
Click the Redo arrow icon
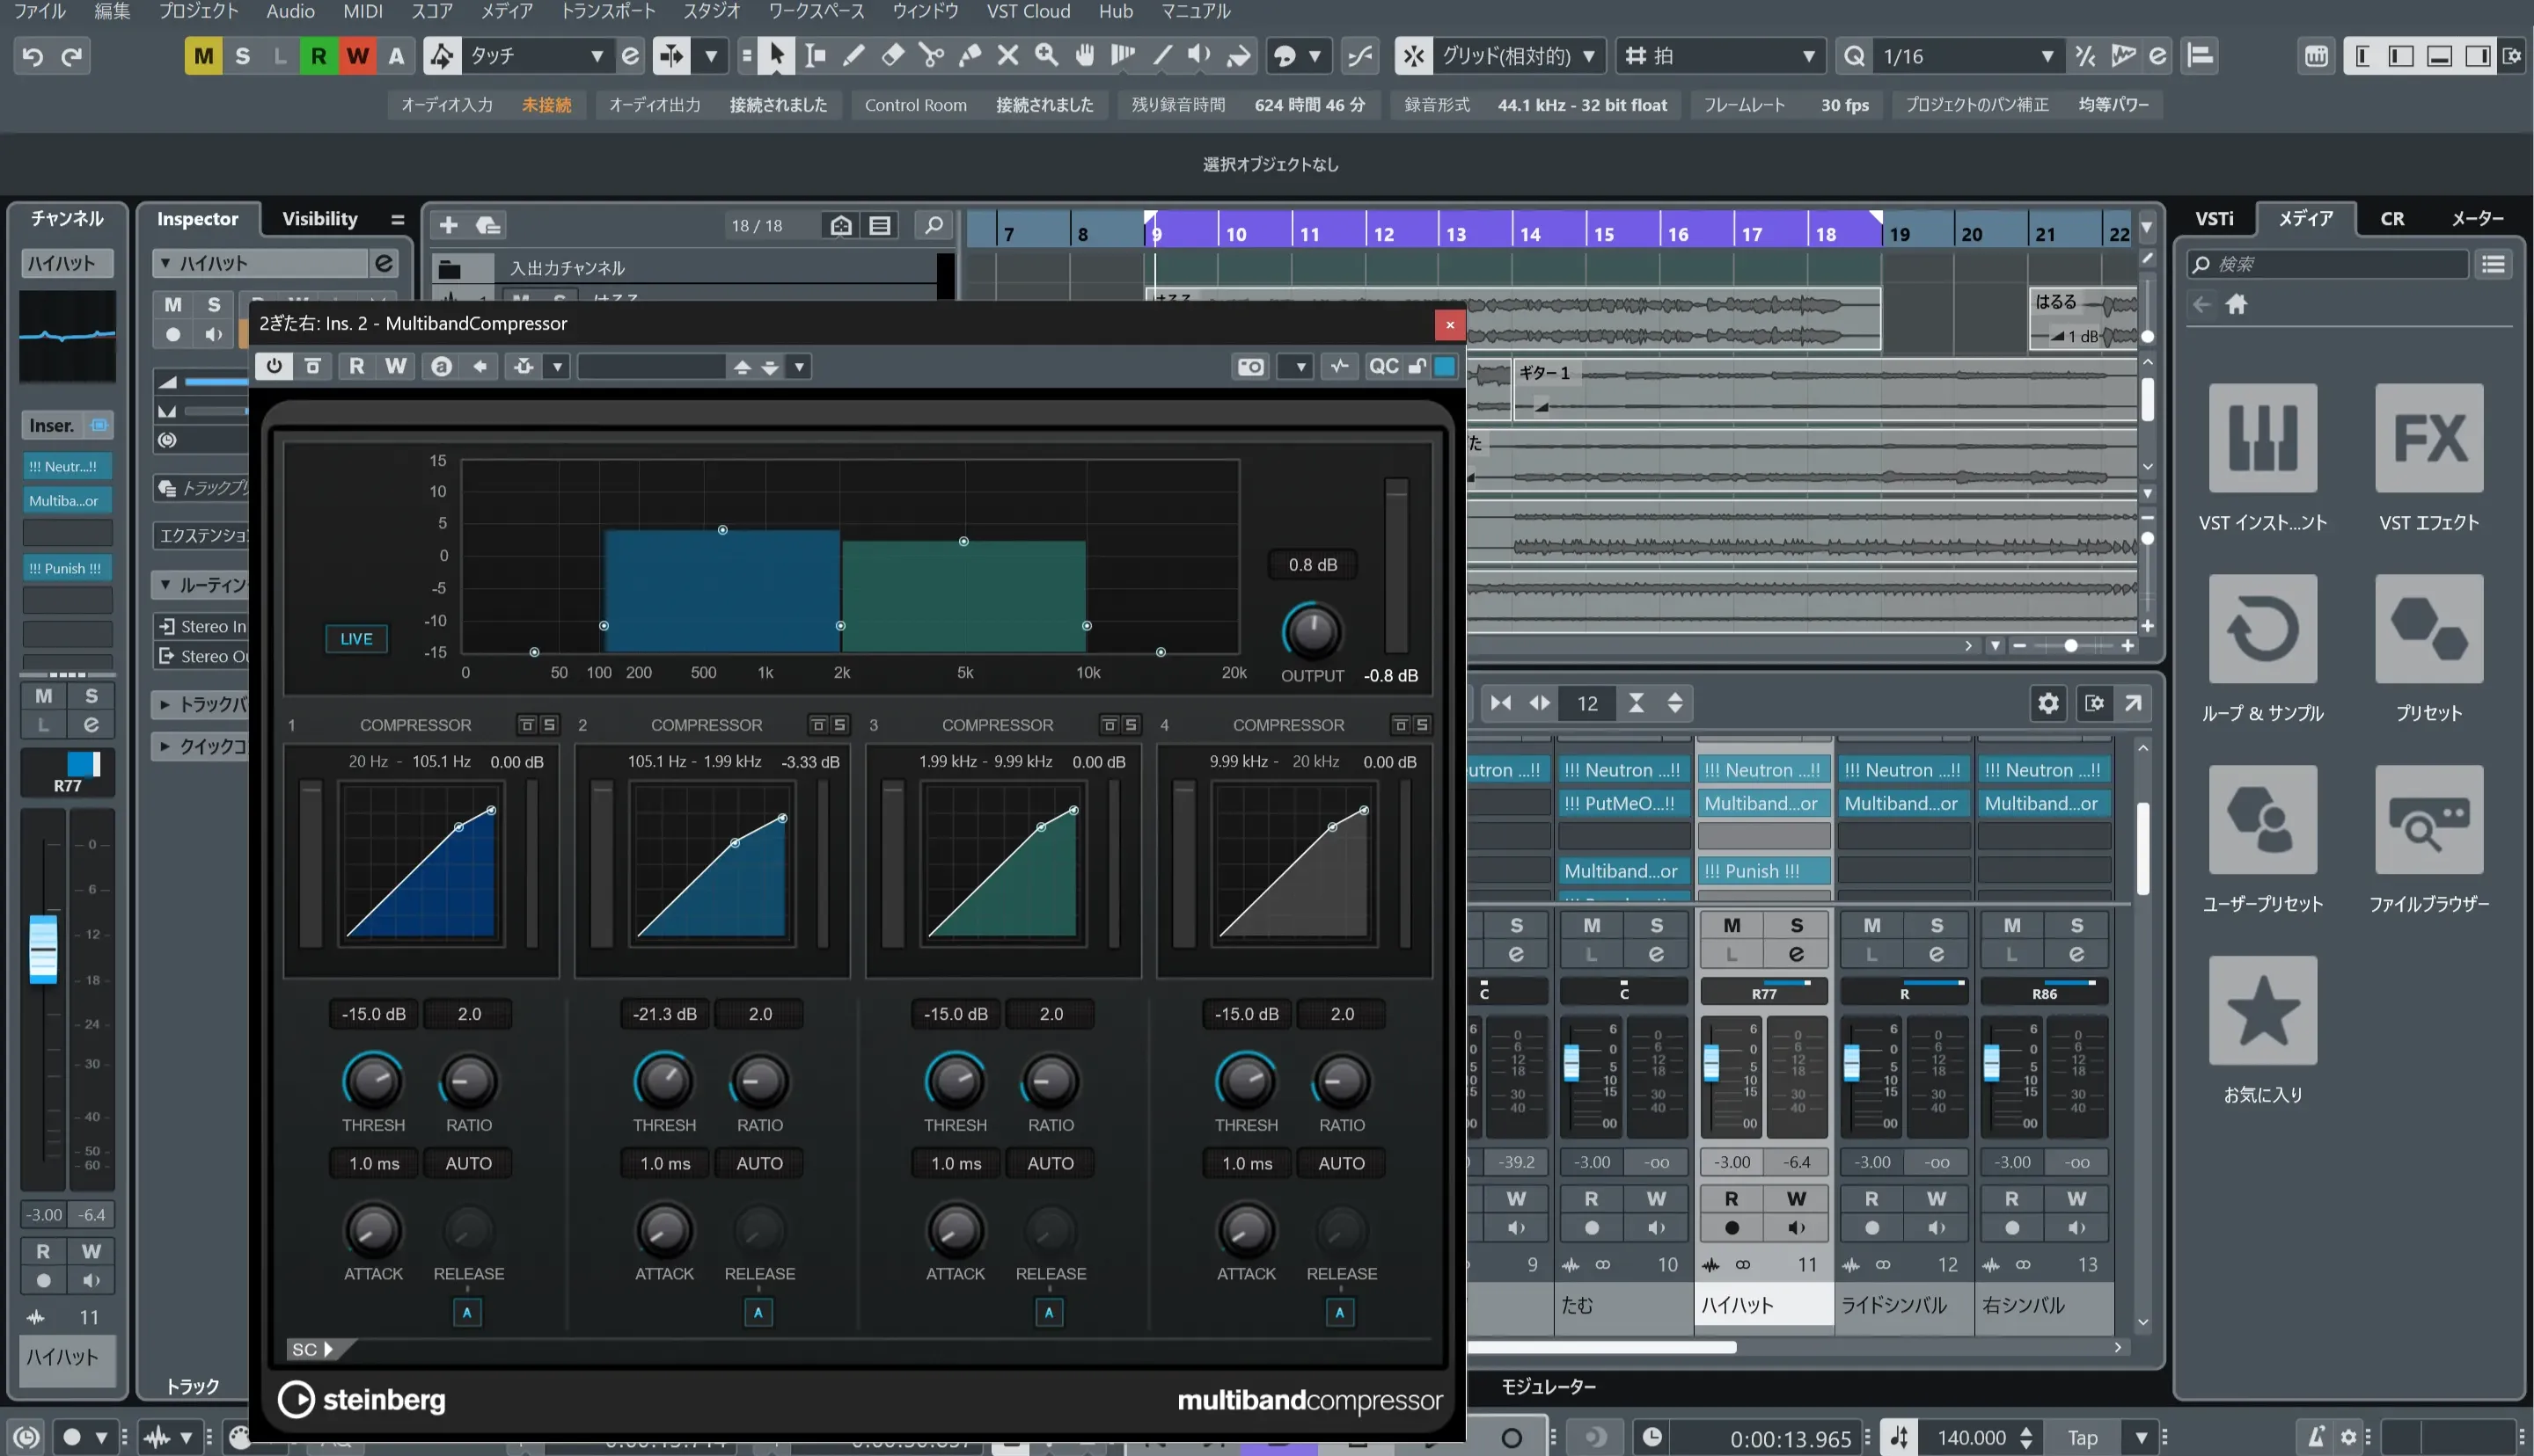coord(71,56)
